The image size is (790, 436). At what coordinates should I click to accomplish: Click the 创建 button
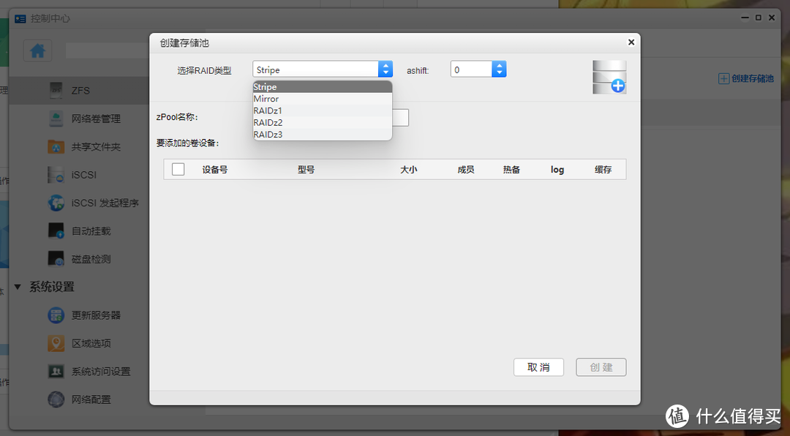pos(601,367)
